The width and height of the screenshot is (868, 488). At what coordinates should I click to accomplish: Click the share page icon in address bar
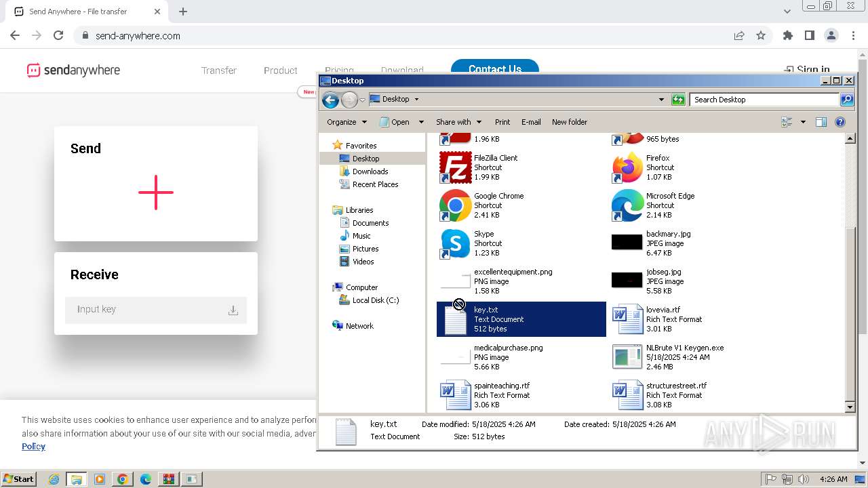tap(739, 35)
